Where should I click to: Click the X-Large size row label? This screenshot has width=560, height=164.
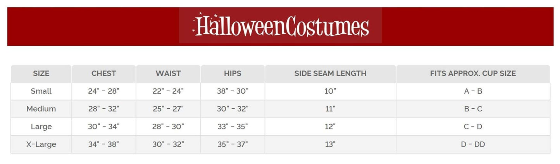pyautogui.click(x=41, y=144)
